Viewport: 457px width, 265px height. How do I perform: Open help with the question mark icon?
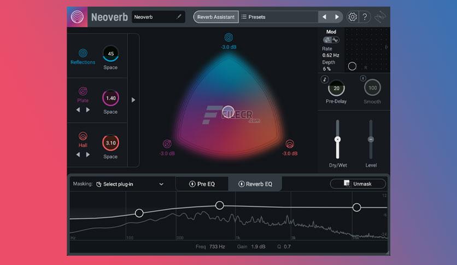click(365, 17)
